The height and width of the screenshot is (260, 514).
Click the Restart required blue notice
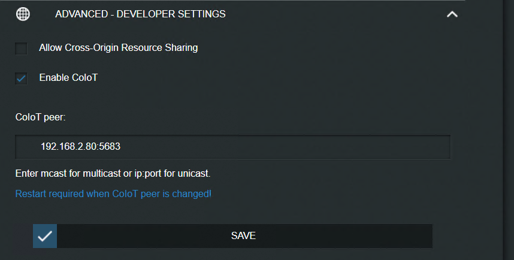(113, 194)
